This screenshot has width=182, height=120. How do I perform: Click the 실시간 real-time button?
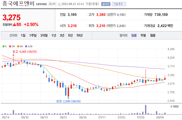[x=106, y=4]
